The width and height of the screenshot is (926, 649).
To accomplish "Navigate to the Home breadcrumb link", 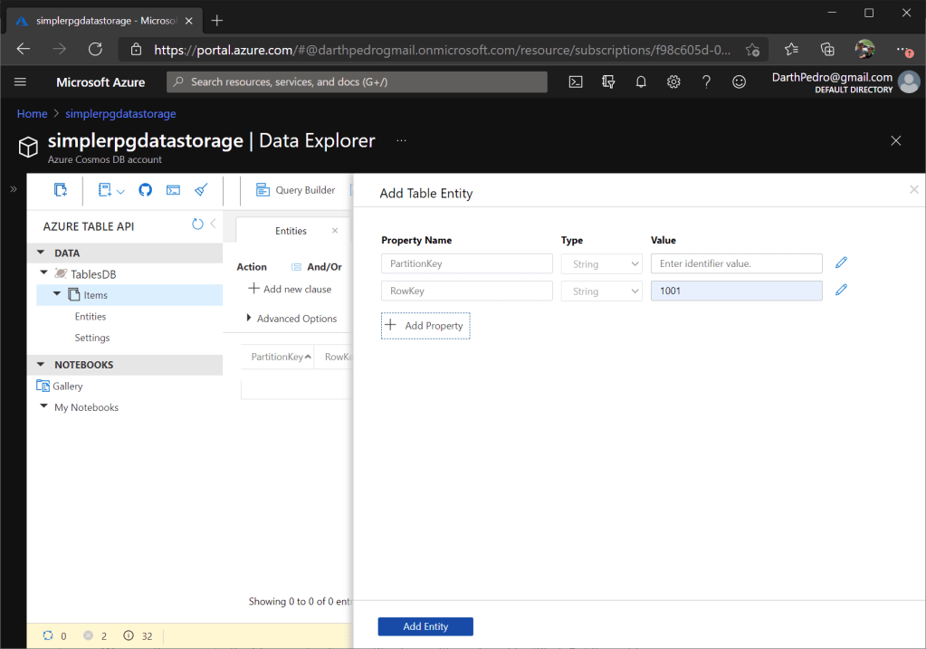I will coord(32,114).
